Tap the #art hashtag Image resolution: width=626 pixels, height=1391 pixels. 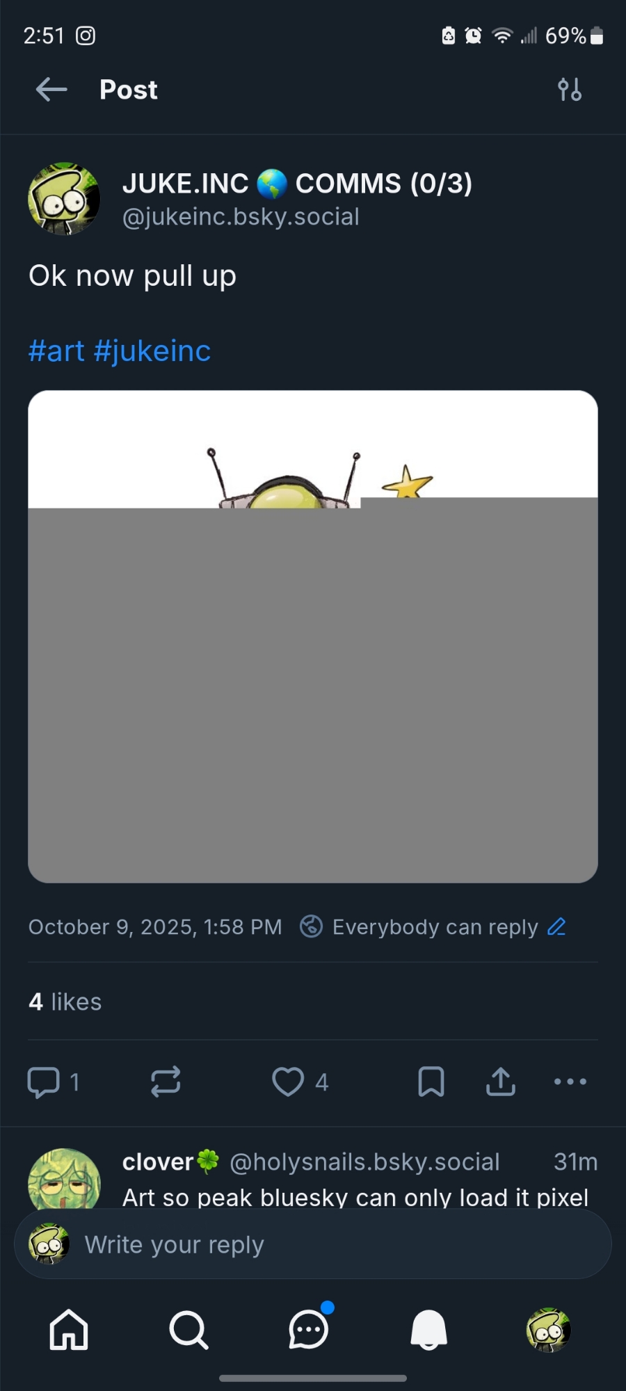56,351
